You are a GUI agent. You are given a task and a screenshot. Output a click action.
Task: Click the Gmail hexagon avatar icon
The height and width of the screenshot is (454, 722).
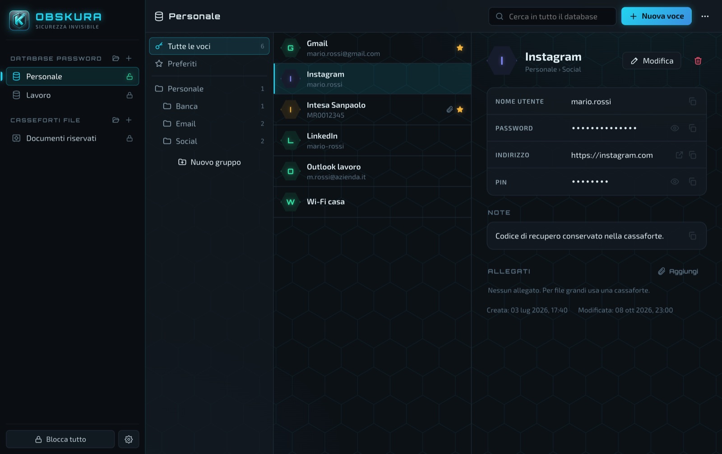[x=291, y=48]
